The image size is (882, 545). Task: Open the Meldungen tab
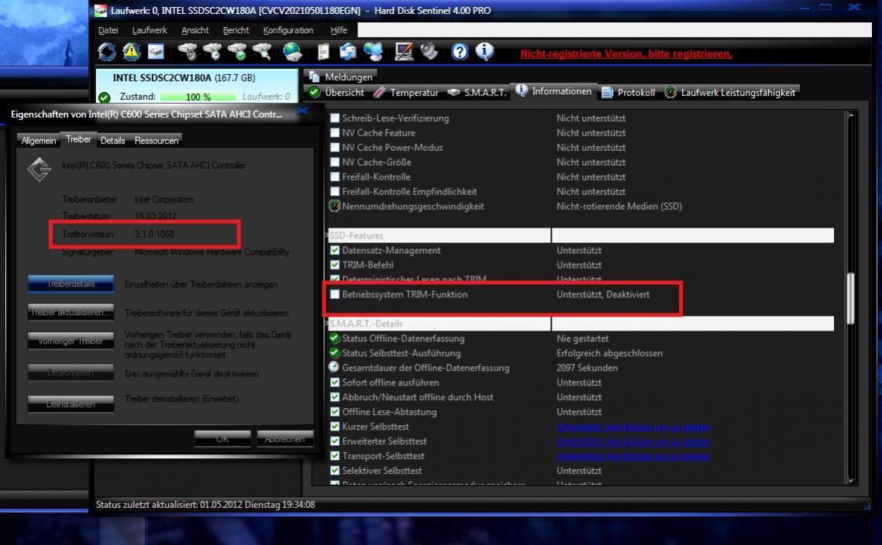point(342,77)
